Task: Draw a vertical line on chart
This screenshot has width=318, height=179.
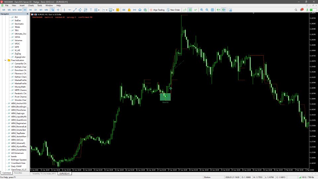Action: pyautogui.click(x=64, y=10)
